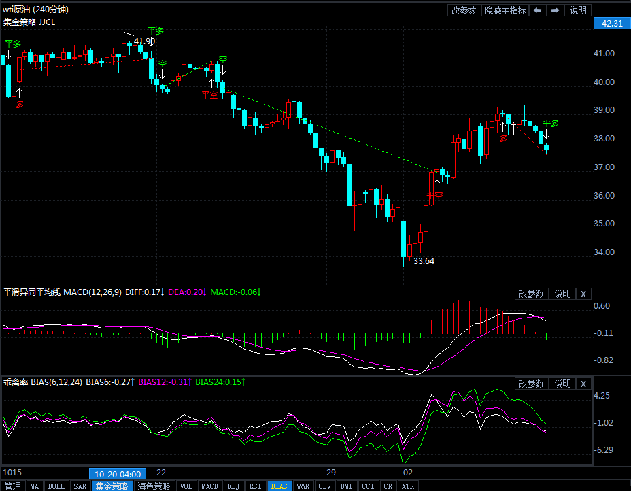The width and height of the screenshot is (631, 491).
Task: Click the 42.31 price label on axis
Action: click(609, 24)
